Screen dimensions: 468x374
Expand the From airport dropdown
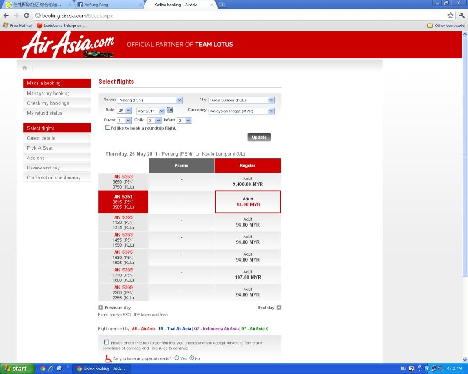(179, 100)
